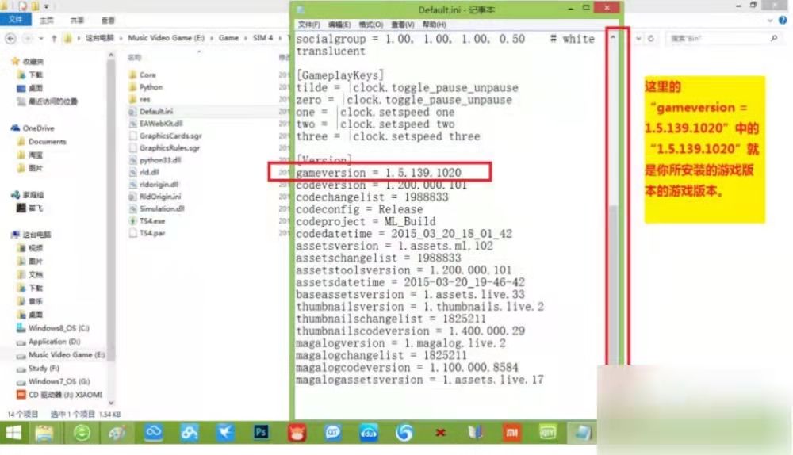This screenshot has width=793, height=455.
Task: Click the SIM 4 breadcrumb
Action: click(x=262, y=38)
